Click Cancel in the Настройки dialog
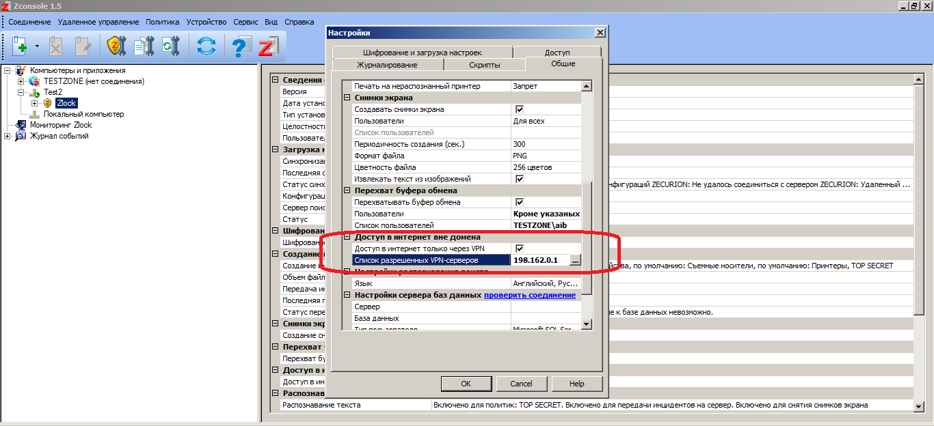 pos(522,384)
